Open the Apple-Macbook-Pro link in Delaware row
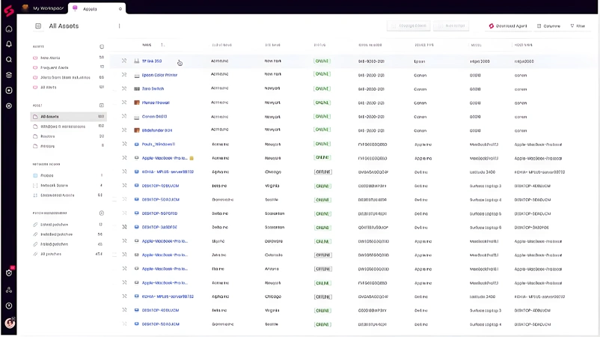Screen dimensions: 600x337 [x=165, y=241]
